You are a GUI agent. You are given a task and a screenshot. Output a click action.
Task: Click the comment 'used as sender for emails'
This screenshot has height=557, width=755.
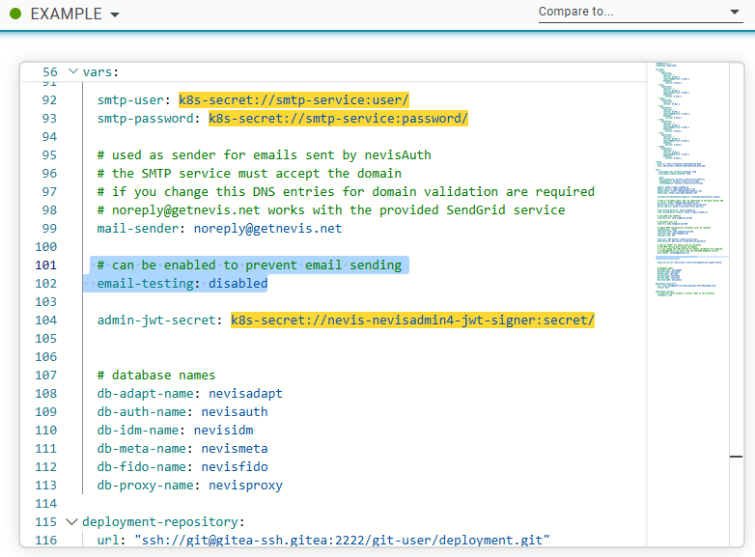click(265, 155)
